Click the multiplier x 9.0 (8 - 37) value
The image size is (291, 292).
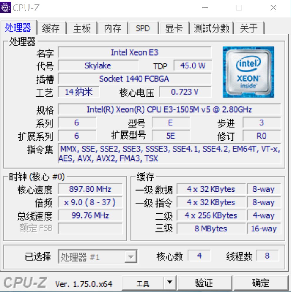coord(90,202)
